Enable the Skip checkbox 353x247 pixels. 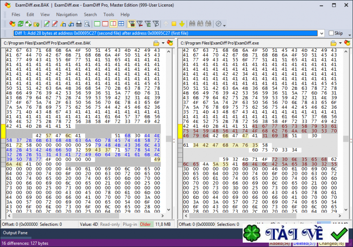[x=331, y=33]
